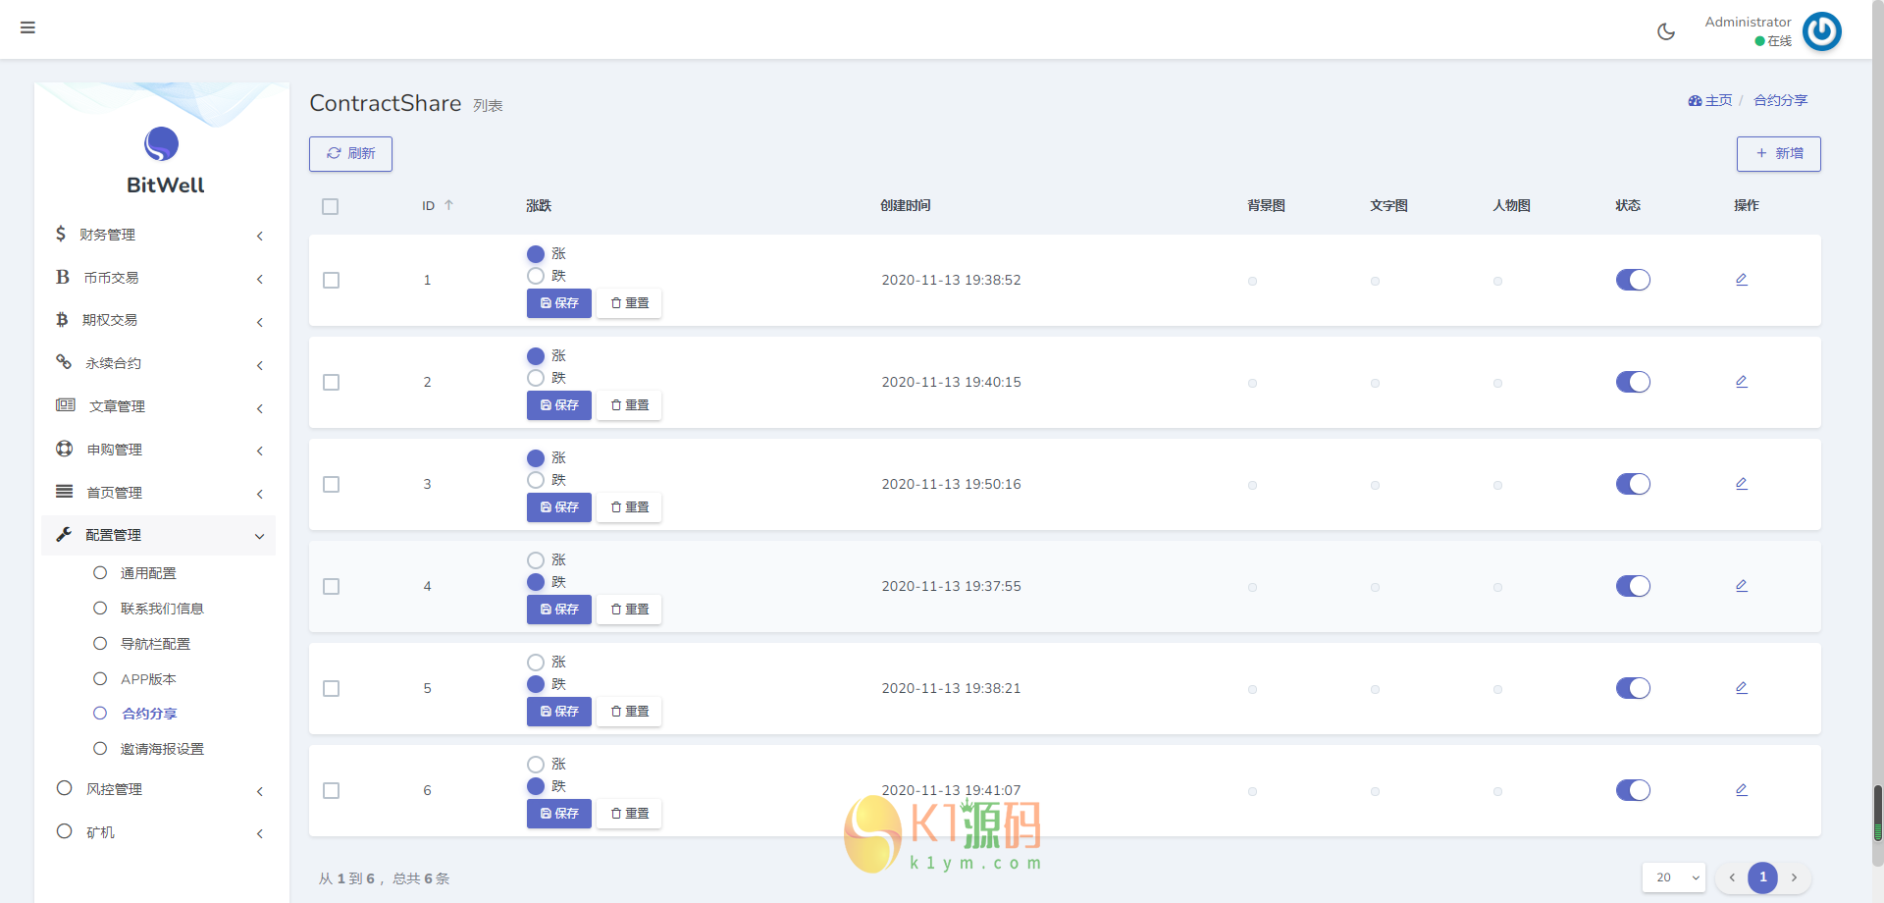Open the page size dropdown showing 20
Viewport: 1884px width, 903px height.
(x=1674, y=877)
